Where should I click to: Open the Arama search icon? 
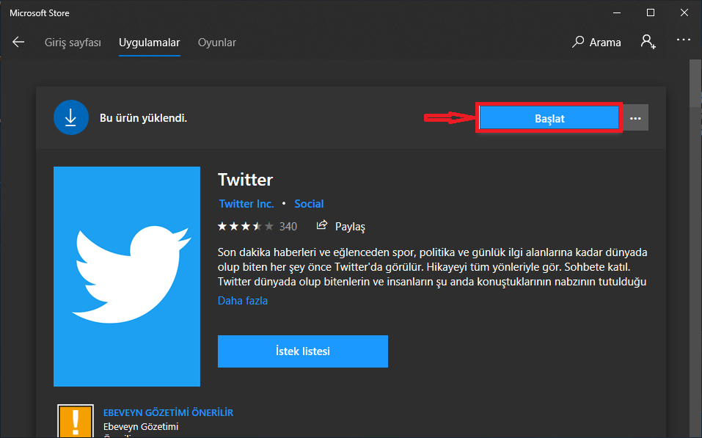pos(578,42)
